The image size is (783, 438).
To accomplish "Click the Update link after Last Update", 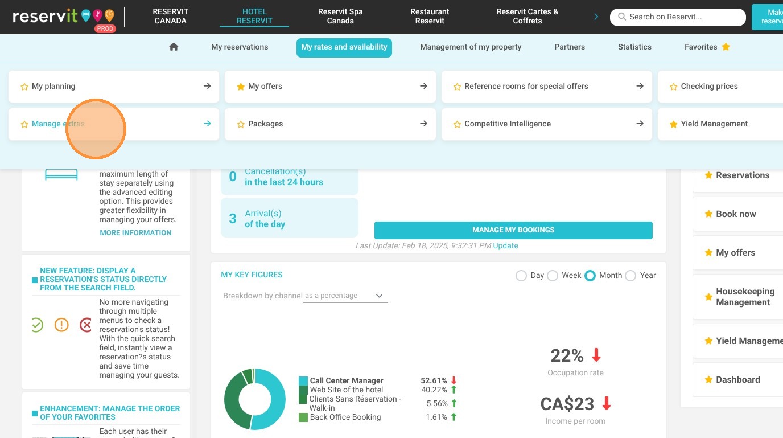I will (506, 246).
